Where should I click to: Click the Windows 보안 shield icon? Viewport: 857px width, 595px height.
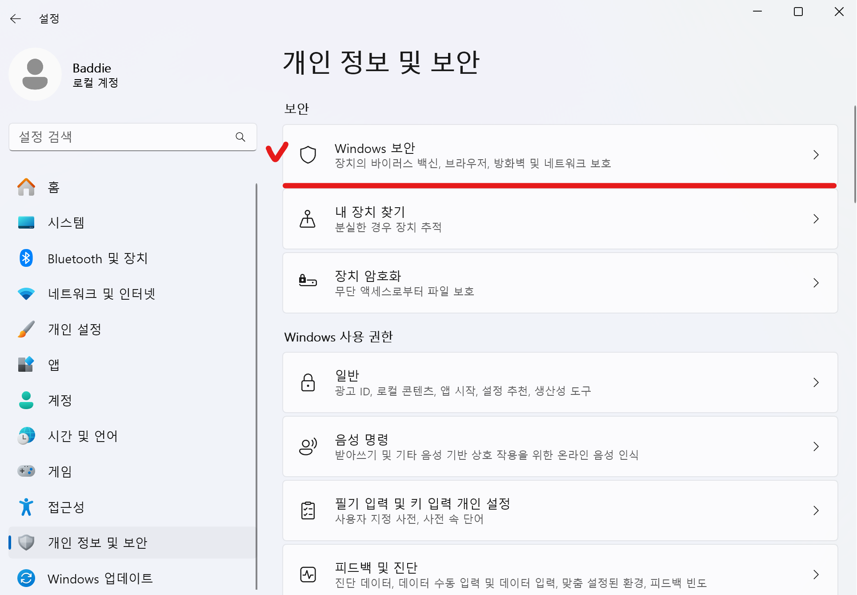tap(308, 155)
